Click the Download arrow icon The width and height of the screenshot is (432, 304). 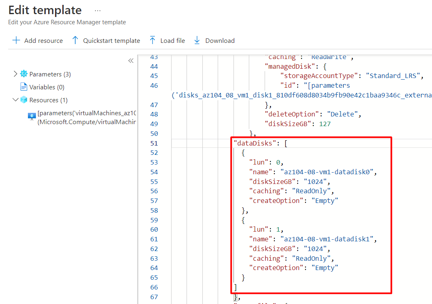197,40
